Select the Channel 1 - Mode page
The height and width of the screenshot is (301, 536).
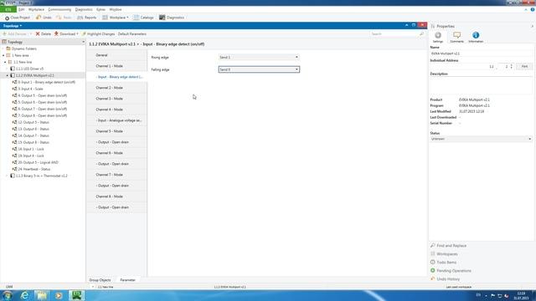(116, 66)
